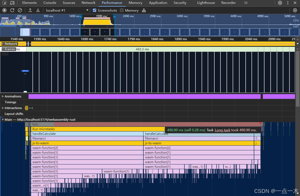
Task: Click the collect garbage icon
Action: [x=144, y=10]
